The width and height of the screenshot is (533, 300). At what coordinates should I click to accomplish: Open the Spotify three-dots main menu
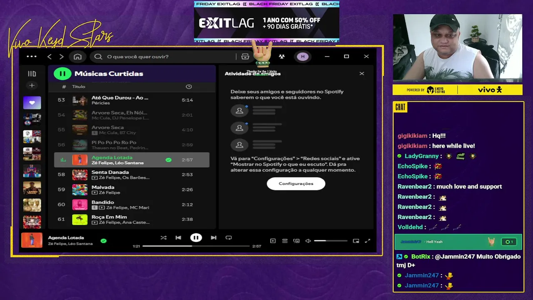[x=32, y=57]
